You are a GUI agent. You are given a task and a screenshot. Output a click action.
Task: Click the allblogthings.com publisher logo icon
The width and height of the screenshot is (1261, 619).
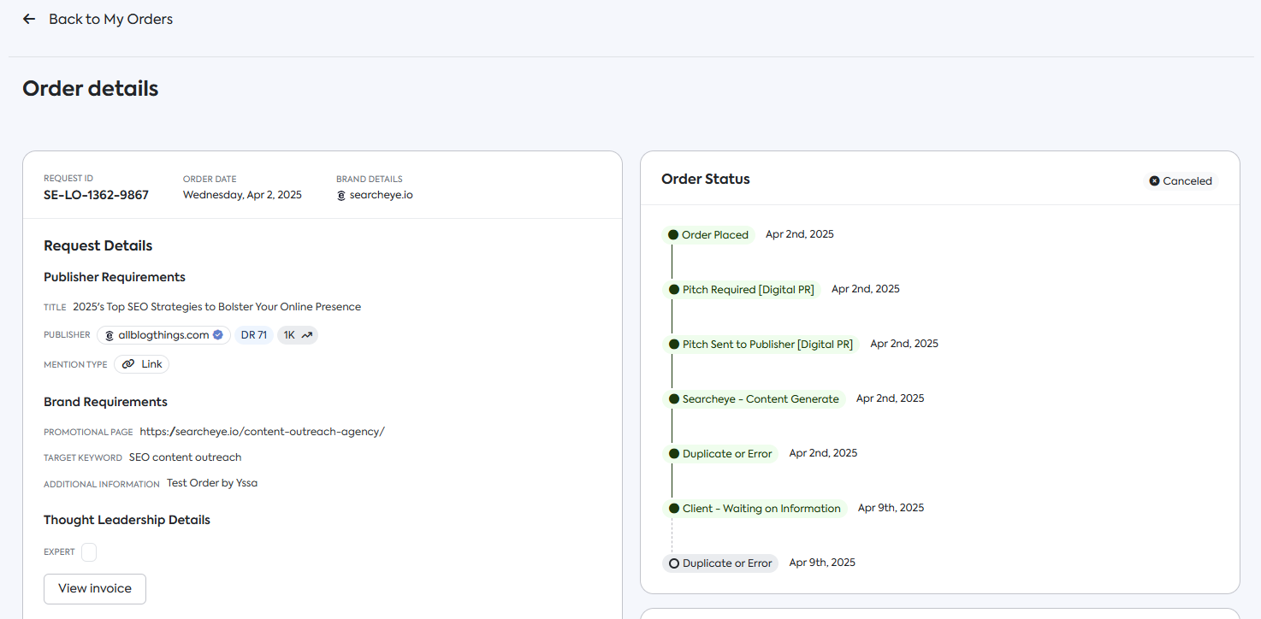110,335
